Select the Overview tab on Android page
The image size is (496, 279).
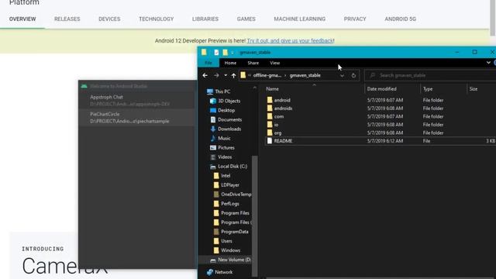tap(22, 19)
